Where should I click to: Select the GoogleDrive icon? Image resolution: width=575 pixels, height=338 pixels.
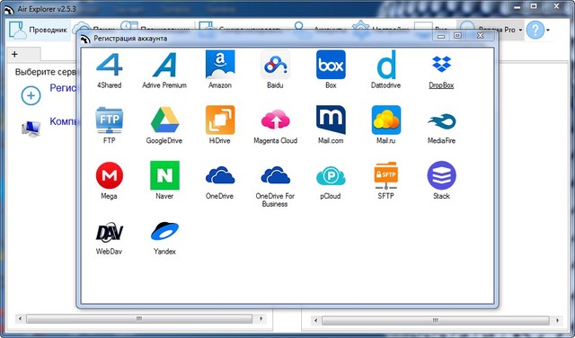tap(164, 120)
